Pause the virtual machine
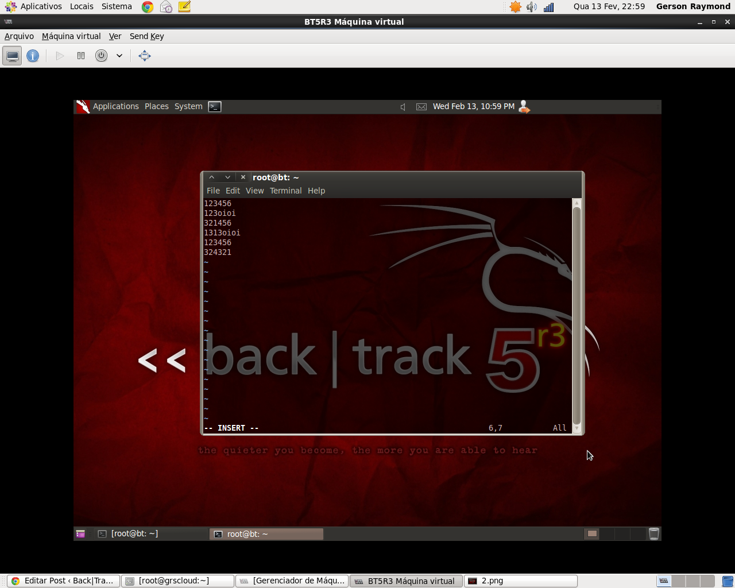735x588 pixels. point(81,56)
